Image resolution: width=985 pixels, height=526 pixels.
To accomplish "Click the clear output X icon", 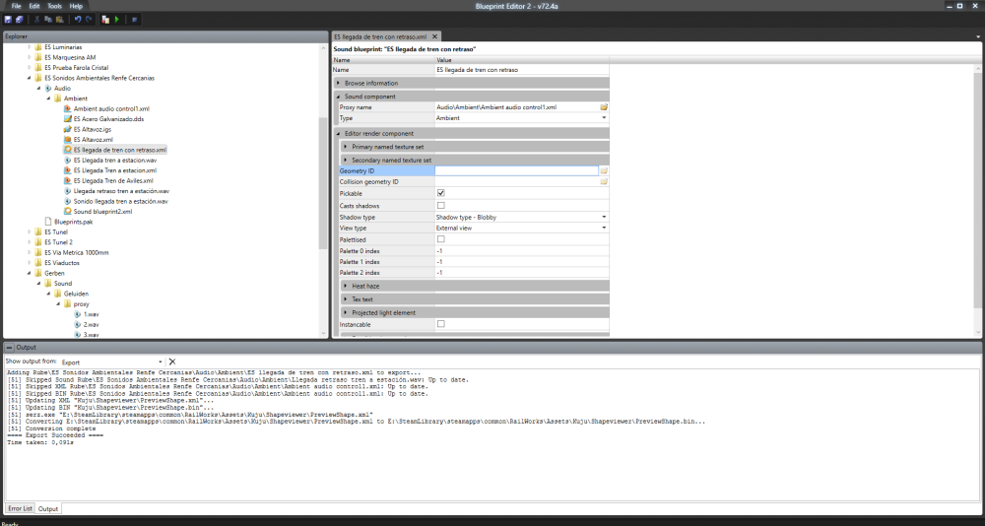I will (172, 362).
